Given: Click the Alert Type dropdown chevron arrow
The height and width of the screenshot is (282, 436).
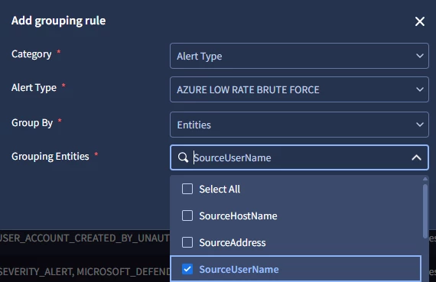Looking at the screenshot, I should pos(420,89).
